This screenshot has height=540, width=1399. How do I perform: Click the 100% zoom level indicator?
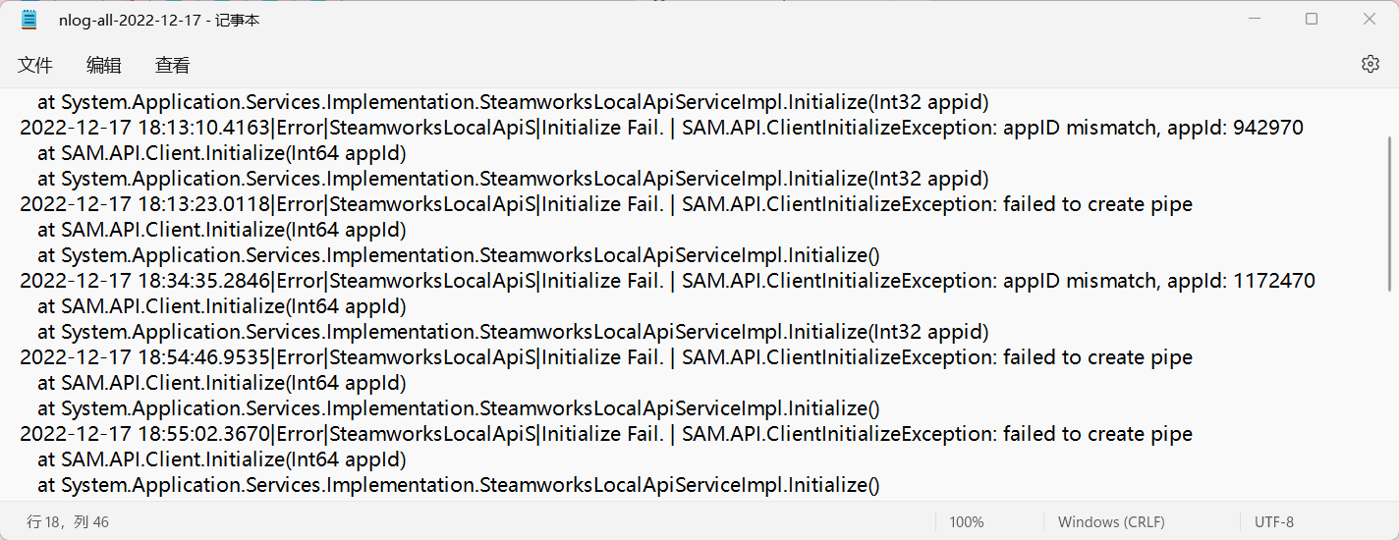(967, 522)
